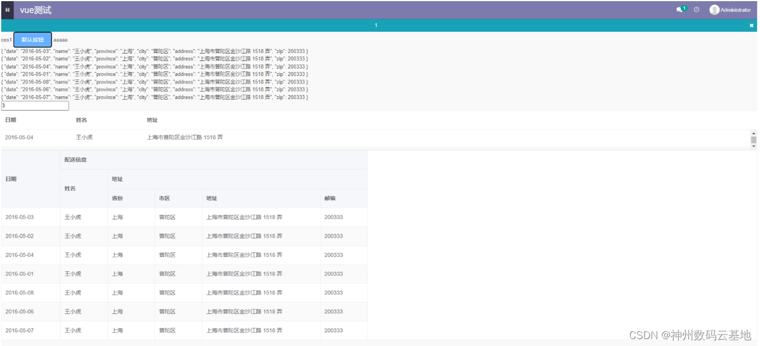The height and width of the screenshot is (346, 760).
Task: Click the H logo icon top-left
Action: coord(7,10)
